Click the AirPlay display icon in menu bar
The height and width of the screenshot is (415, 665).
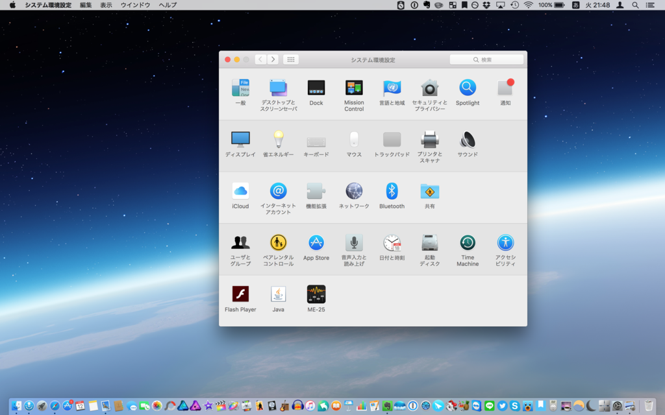(501, 5)
